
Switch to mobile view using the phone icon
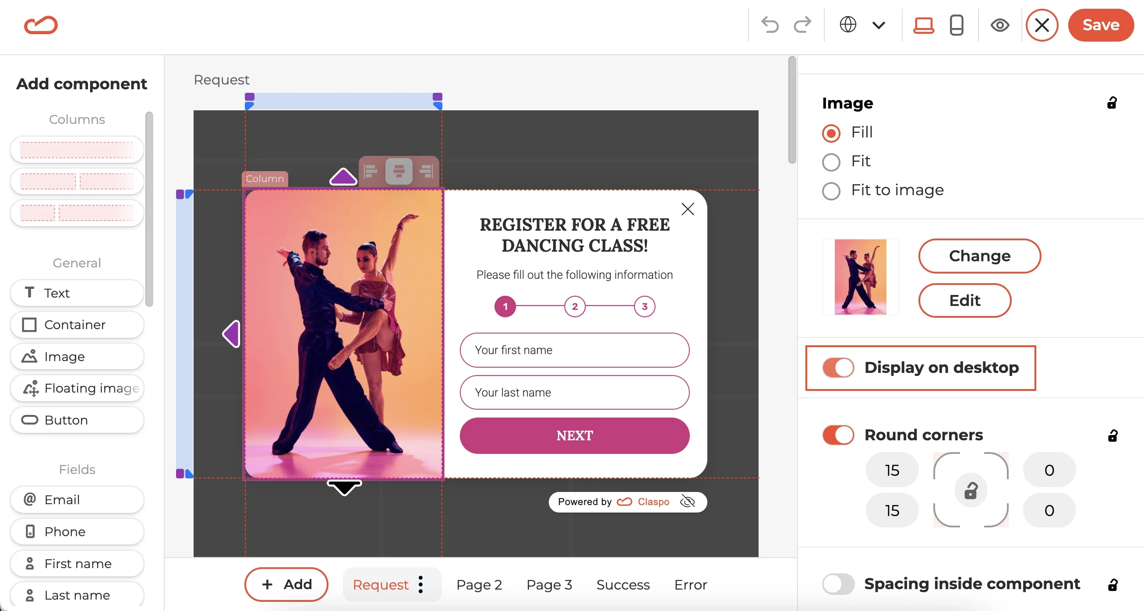pyautogui.click(x=957, y=25)
